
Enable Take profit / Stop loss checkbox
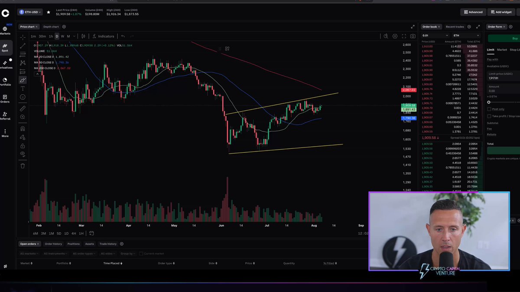[x=489, y=116]
